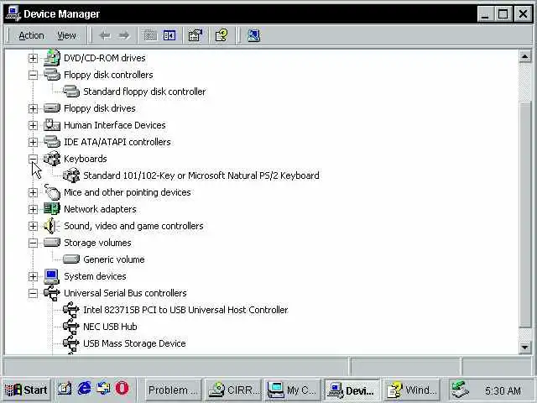Select the Storage volumes category icon
The height and width of the screenshot is (403, 537).
click(52, 243)
